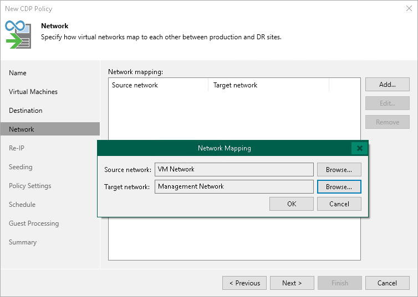Open the Guest Processing step
The image size is (418, 297).
(x=50, y=223)
